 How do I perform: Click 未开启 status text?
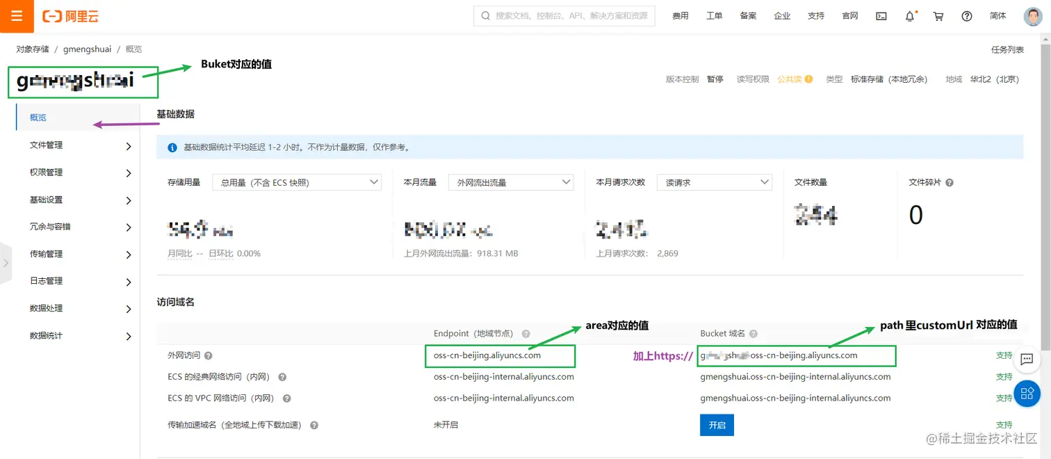tap(446, 425)
